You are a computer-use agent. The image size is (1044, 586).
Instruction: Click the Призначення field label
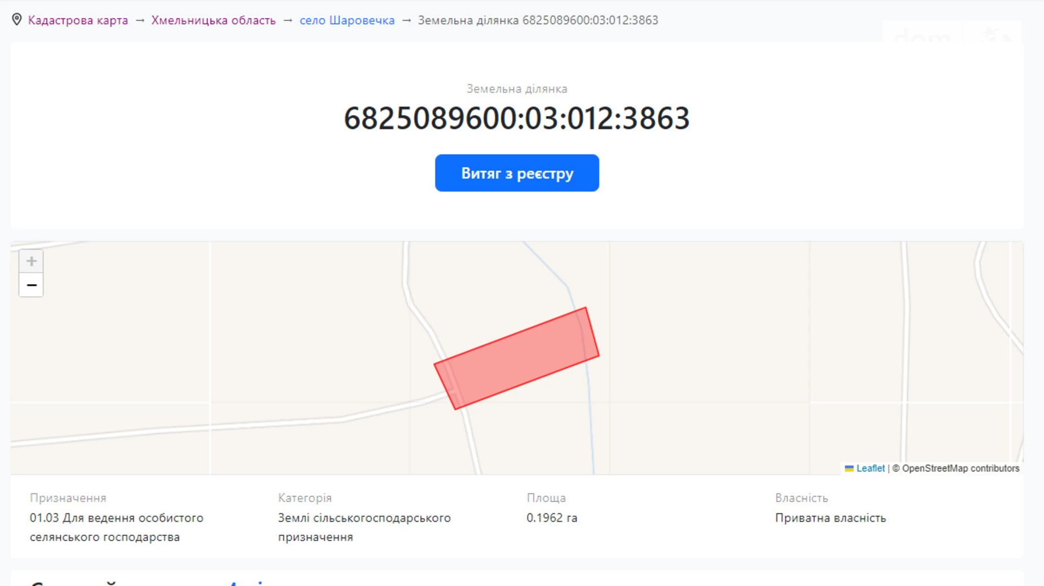68,498
